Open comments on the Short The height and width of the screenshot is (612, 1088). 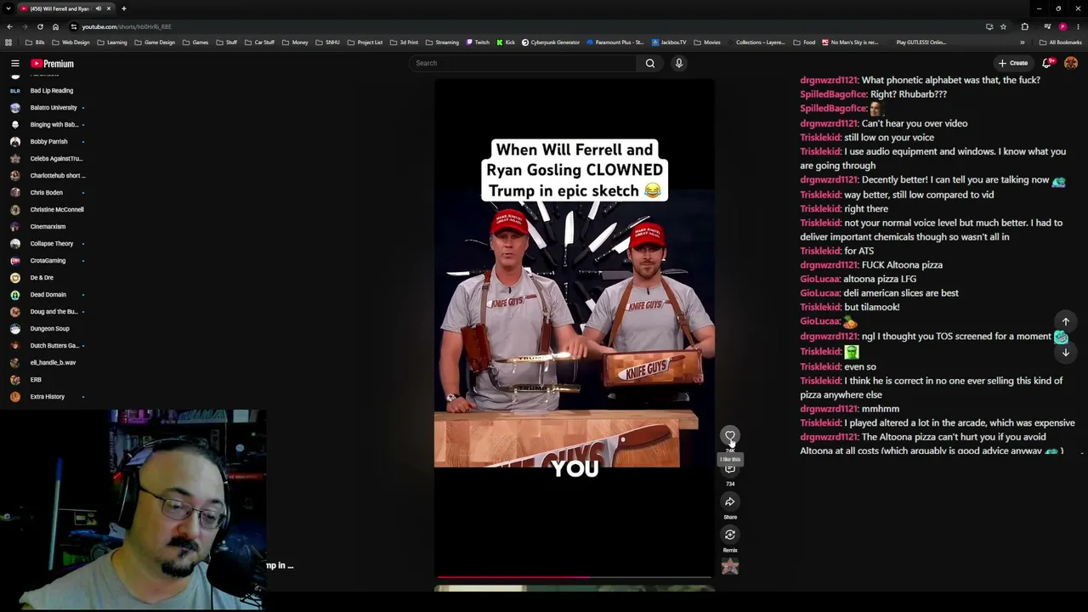point(730,469)
